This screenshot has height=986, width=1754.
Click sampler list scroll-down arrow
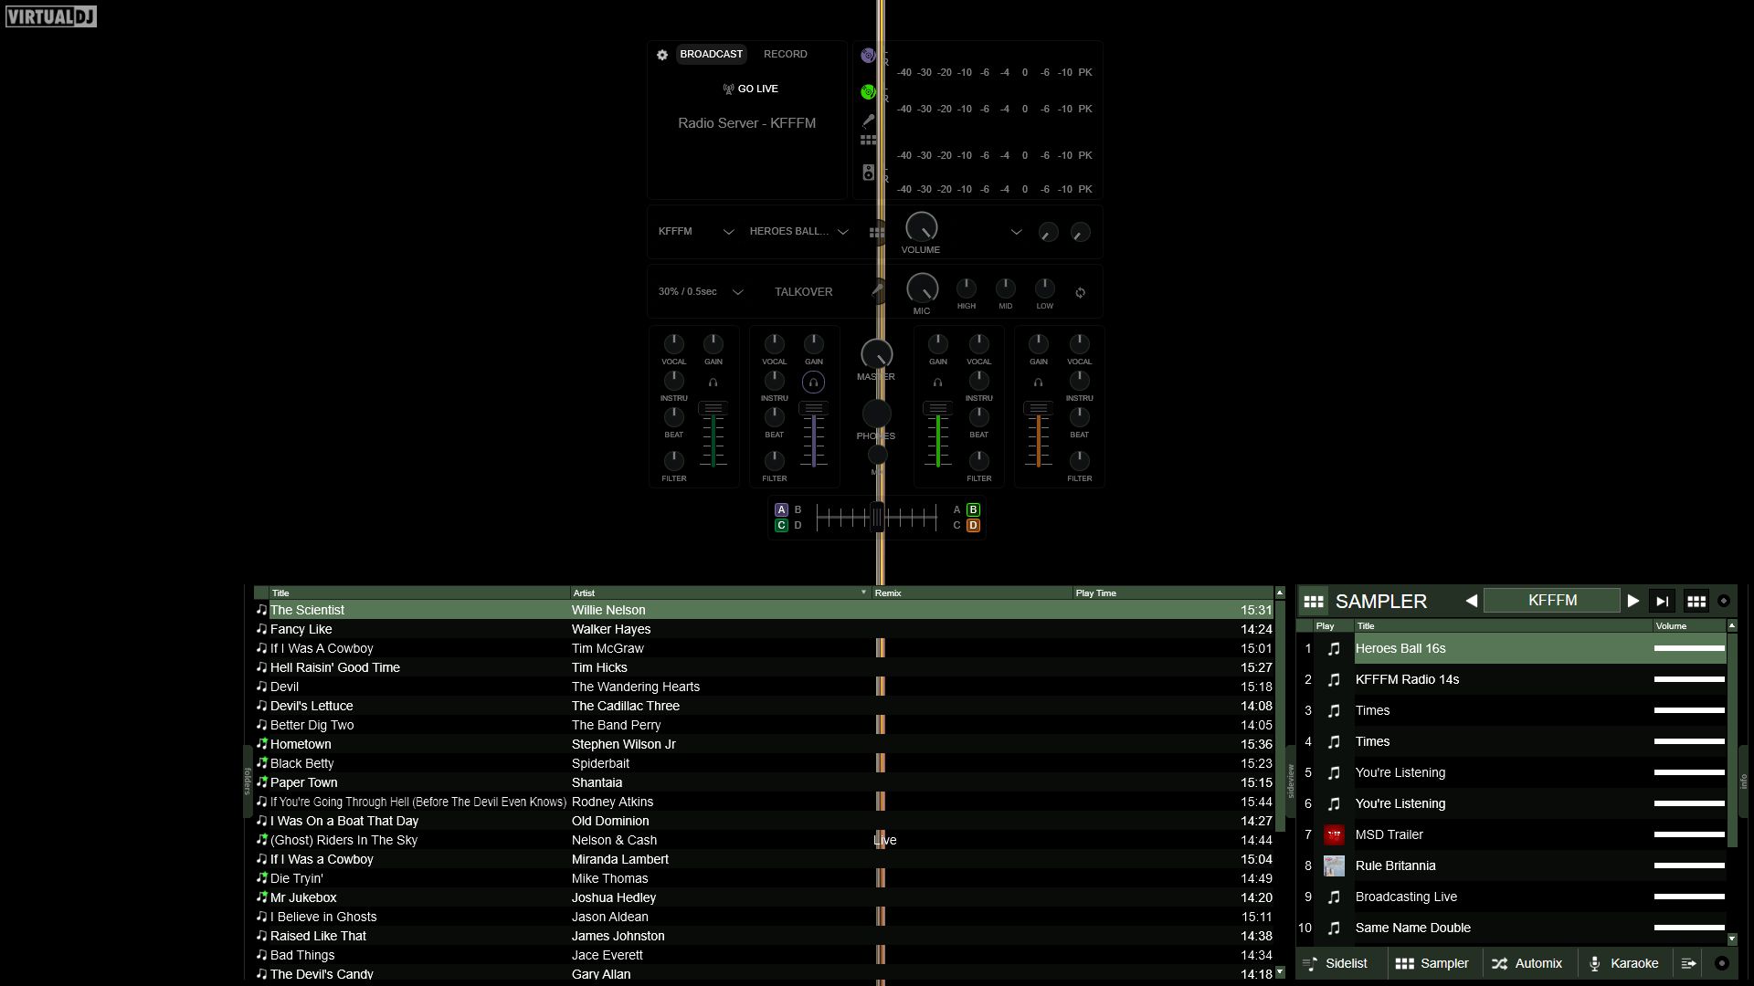pos(1731,939)
